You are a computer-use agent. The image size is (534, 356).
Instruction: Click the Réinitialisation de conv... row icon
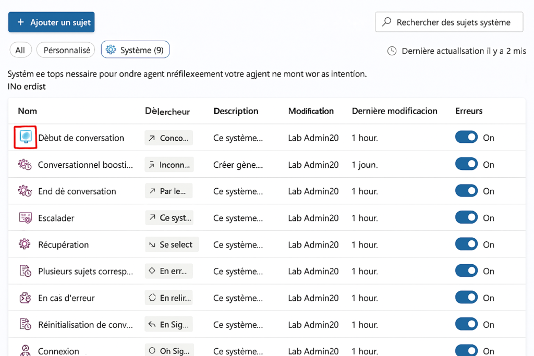point(25,324)
